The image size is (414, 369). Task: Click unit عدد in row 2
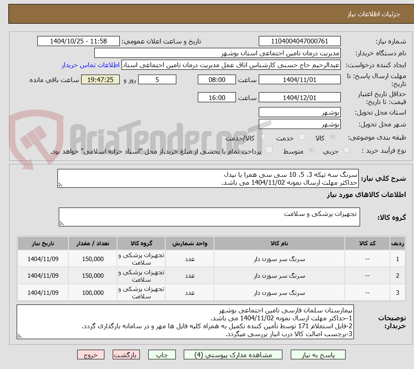pyautogui.click(x=189, y=276)
